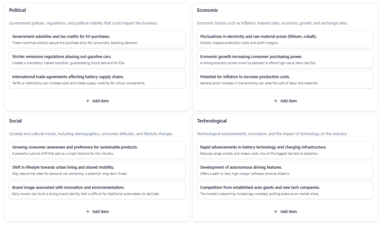Click the plus icon in Political section
The height and width of the screenshot is (226, 382).
[x=88, y=101]
